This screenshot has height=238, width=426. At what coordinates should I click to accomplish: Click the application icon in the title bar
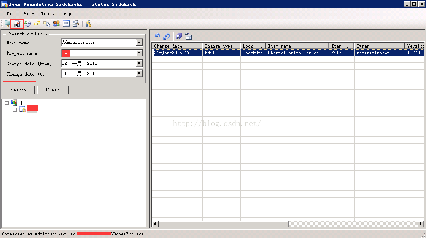4,4
